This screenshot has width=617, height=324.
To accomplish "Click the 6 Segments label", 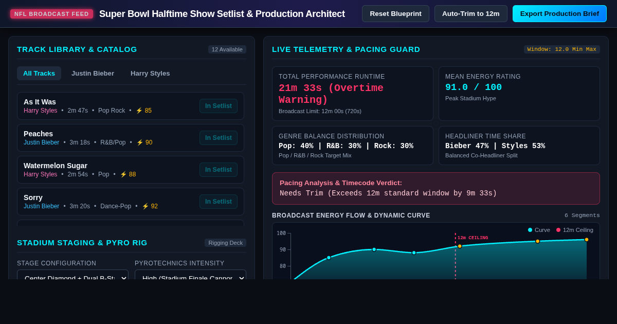I will (x=582, y=215).
